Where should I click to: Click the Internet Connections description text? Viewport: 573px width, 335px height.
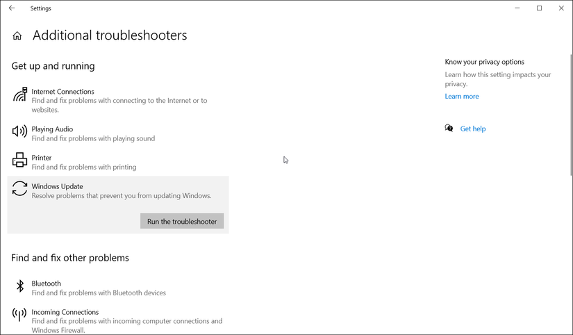point(119,105)
